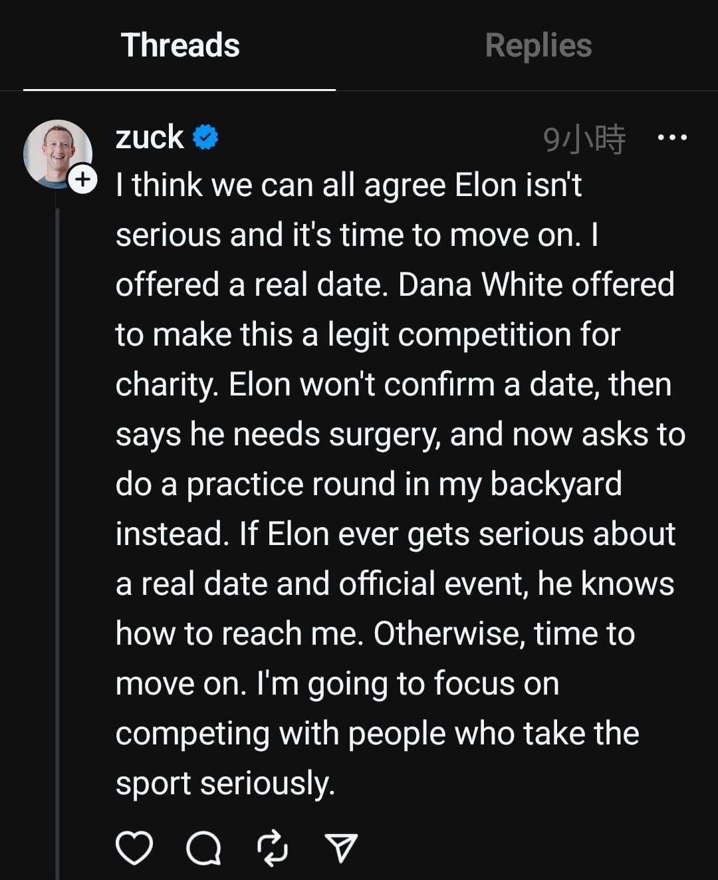The width and height of the screenshot is (718, 880).
Task: Click the vertical thread line below the avatar
Action: click(x=58, y=532)
